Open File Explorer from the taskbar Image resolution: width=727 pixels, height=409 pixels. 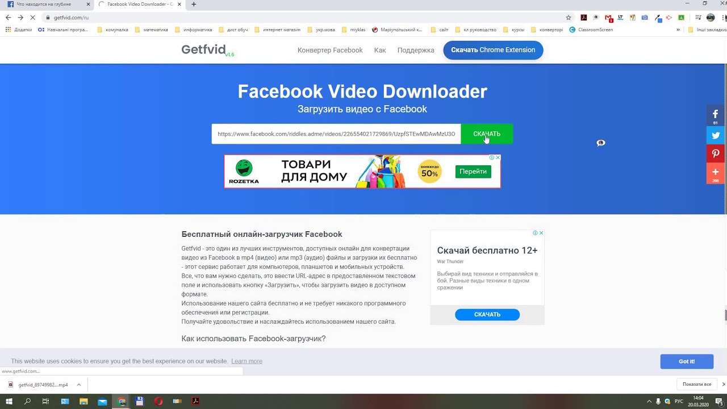(83, 401)
